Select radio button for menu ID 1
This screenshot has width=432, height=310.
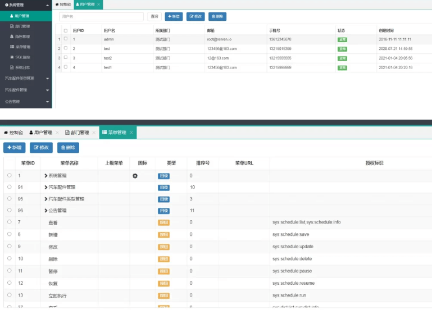click(x=10, y=175)
